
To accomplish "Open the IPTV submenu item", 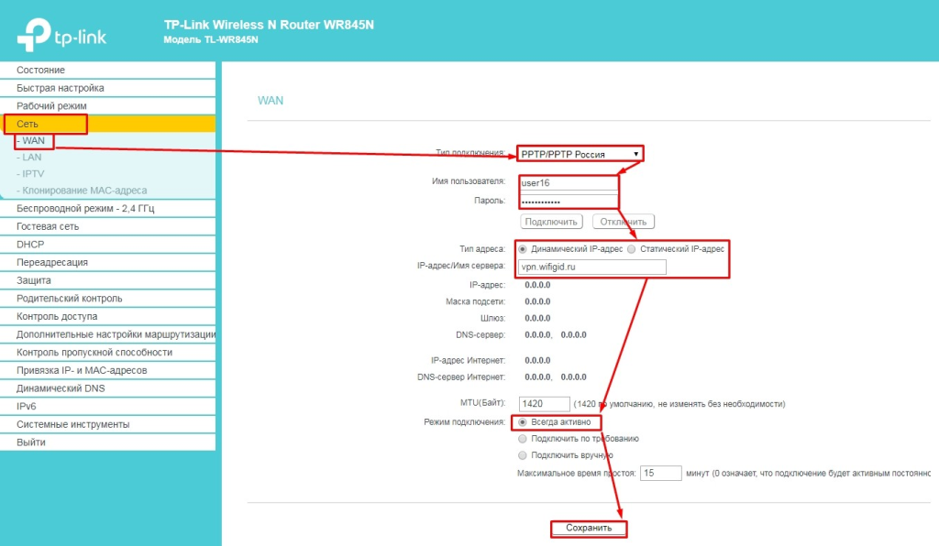I will coord(33,174).
